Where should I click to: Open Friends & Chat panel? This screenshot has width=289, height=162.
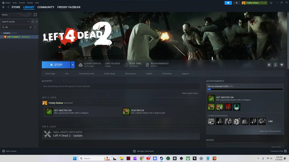tap(278, 151)
